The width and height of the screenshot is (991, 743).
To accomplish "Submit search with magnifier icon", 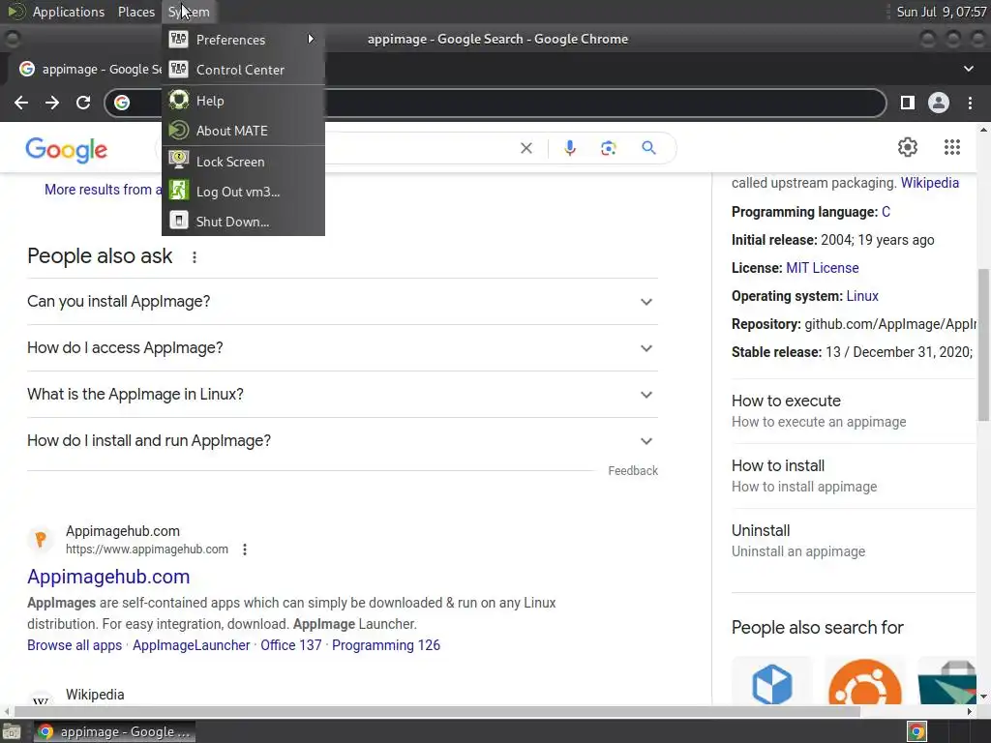I will click(x=648, y=148).
